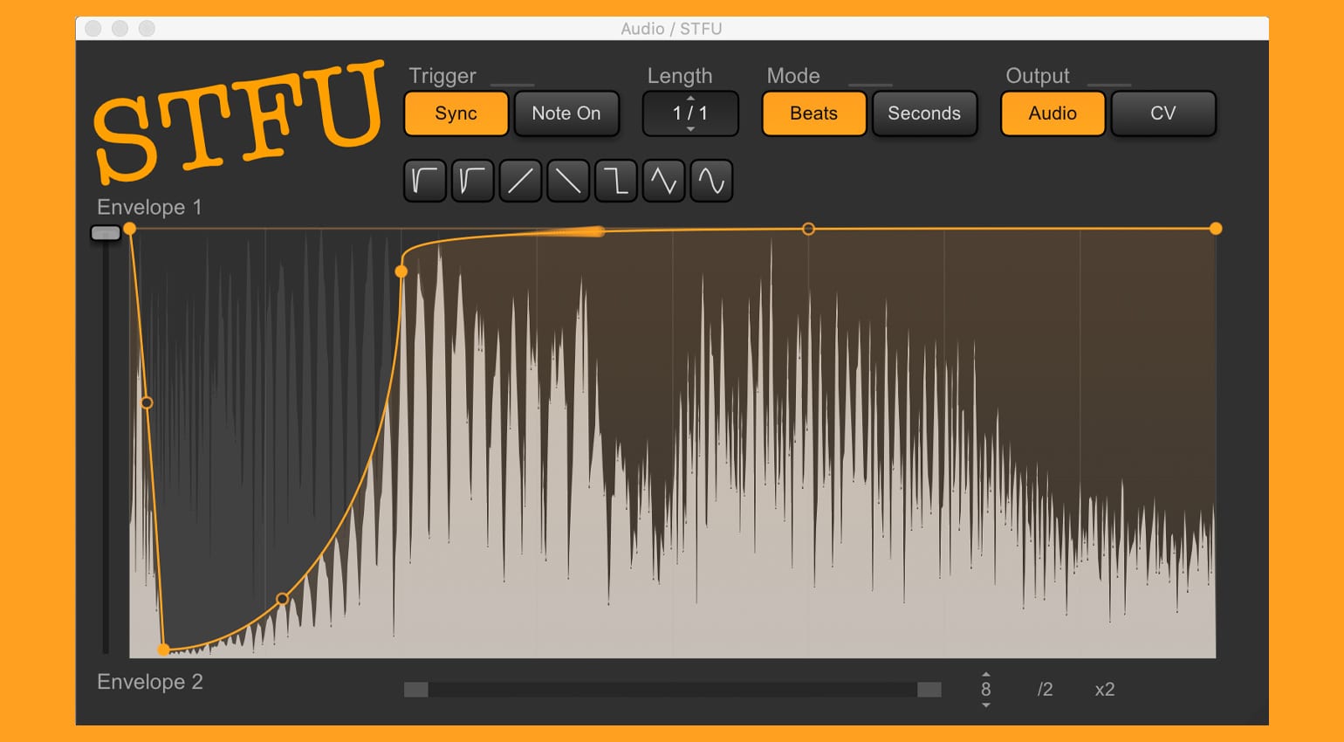Select the envelope bottom minimum point
Screen dimensions: 1344x742
[x=163, y=649]
